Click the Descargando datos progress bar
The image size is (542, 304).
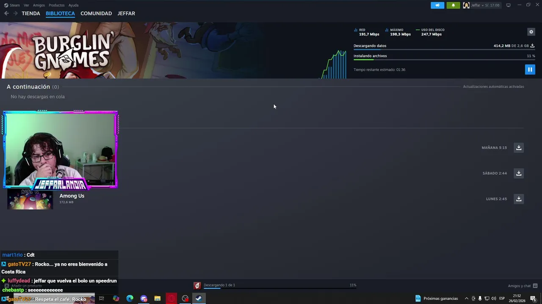pyautogui.click(x=444, y=49)
